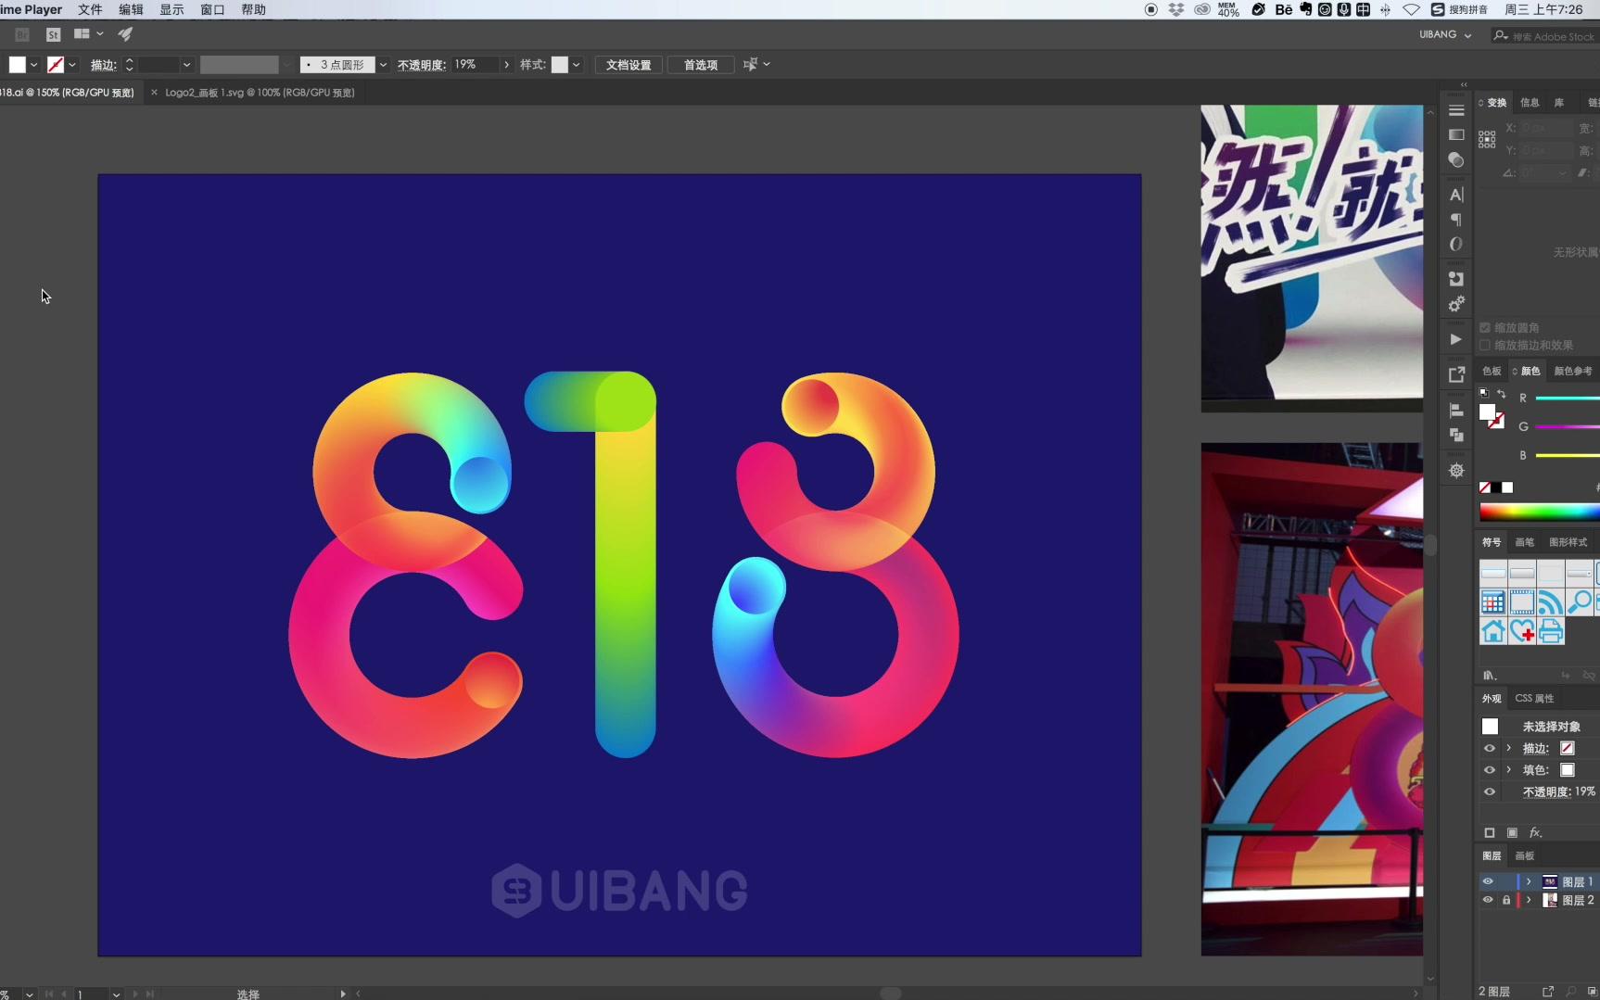Toggle the scale corners checkbox
This screenshot has height=1000, width=1600.
pos(1485,328)
